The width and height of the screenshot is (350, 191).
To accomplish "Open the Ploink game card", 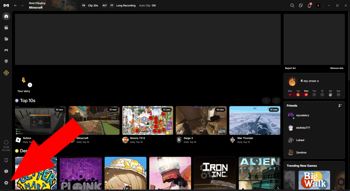I will tap(81, 173).
